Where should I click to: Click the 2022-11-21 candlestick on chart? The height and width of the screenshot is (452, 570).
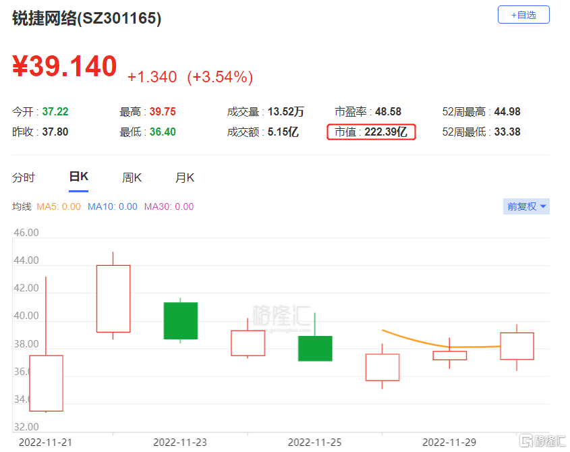(46, 383)
